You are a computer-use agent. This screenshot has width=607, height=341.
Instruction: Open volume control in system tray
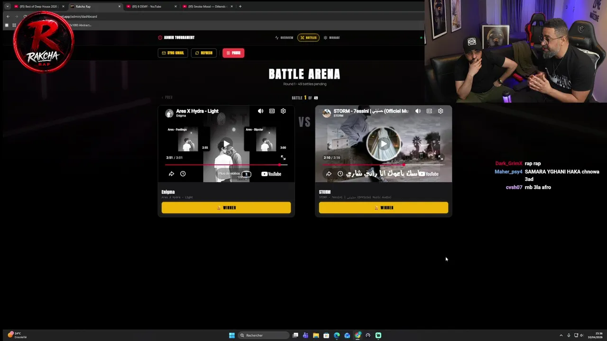pyautogui.click(x=582, y=335)
